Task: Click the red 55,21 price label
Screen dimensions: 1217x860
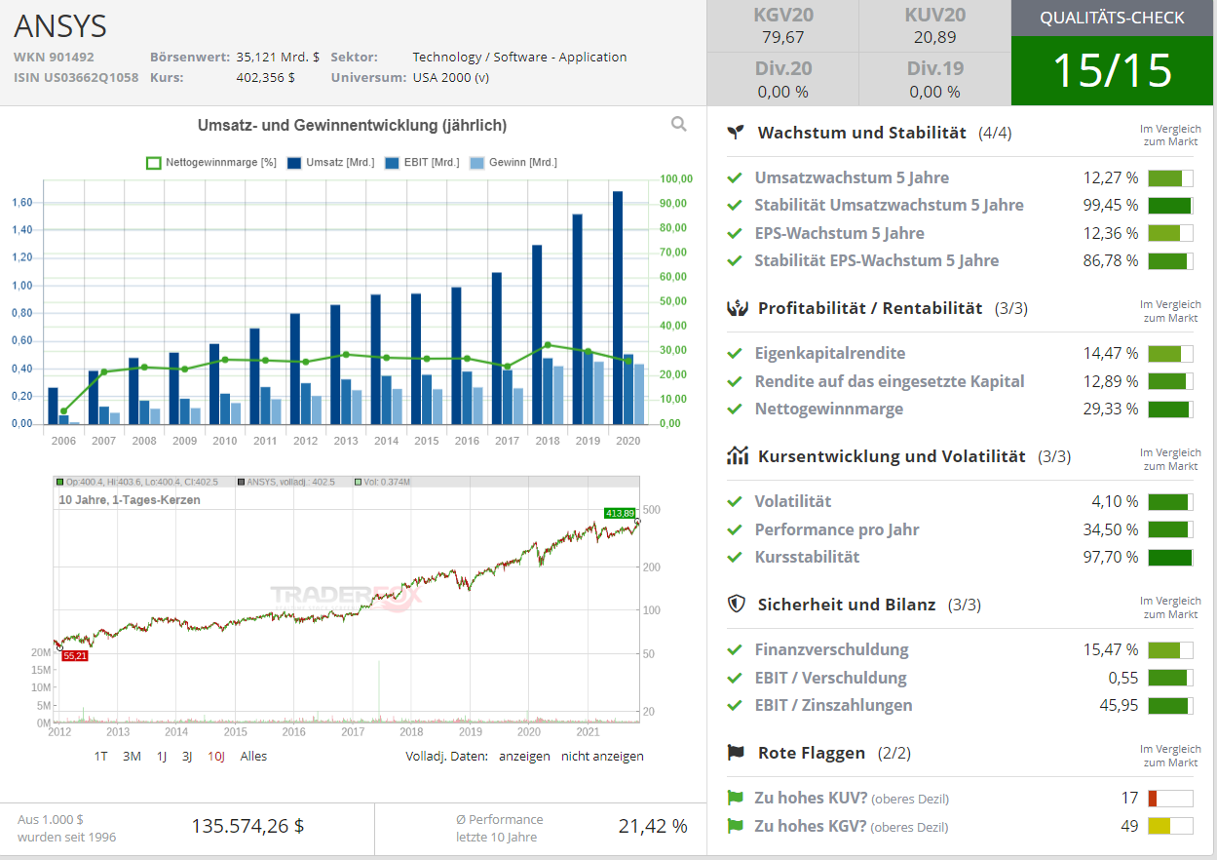Action: [75, 656]
